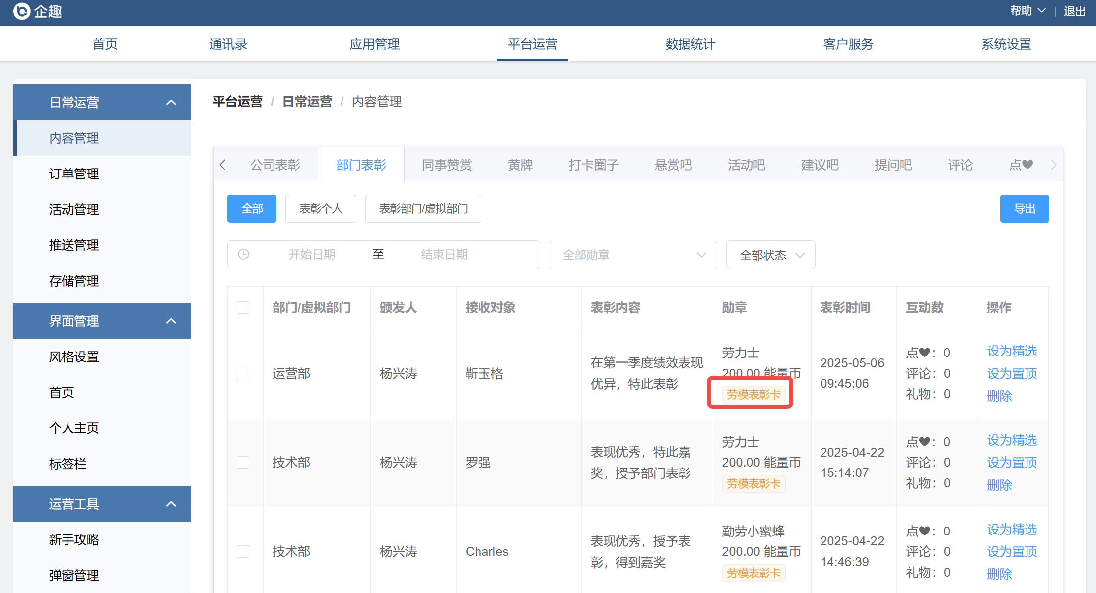Click the clock icon in date field
1096x593 pixels.
(243, 254)
